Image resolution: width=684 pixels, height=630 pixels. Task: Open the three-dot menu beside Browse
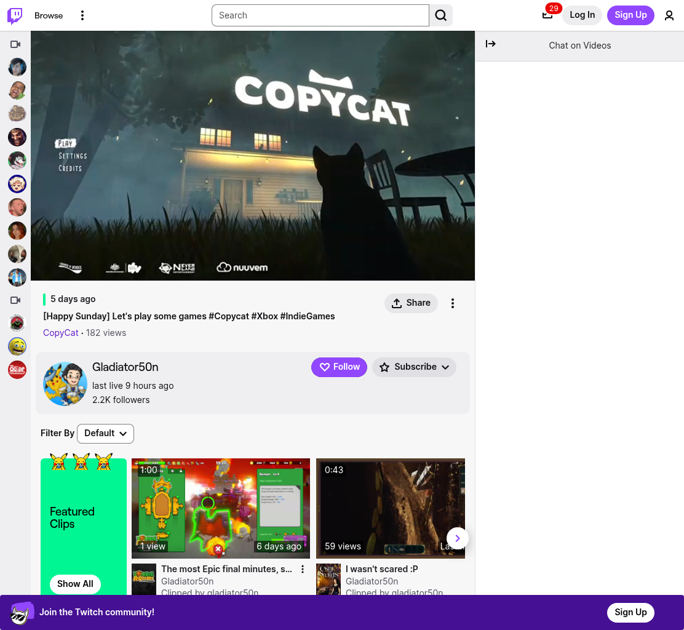pyautogui.click(x=82, y=15)
